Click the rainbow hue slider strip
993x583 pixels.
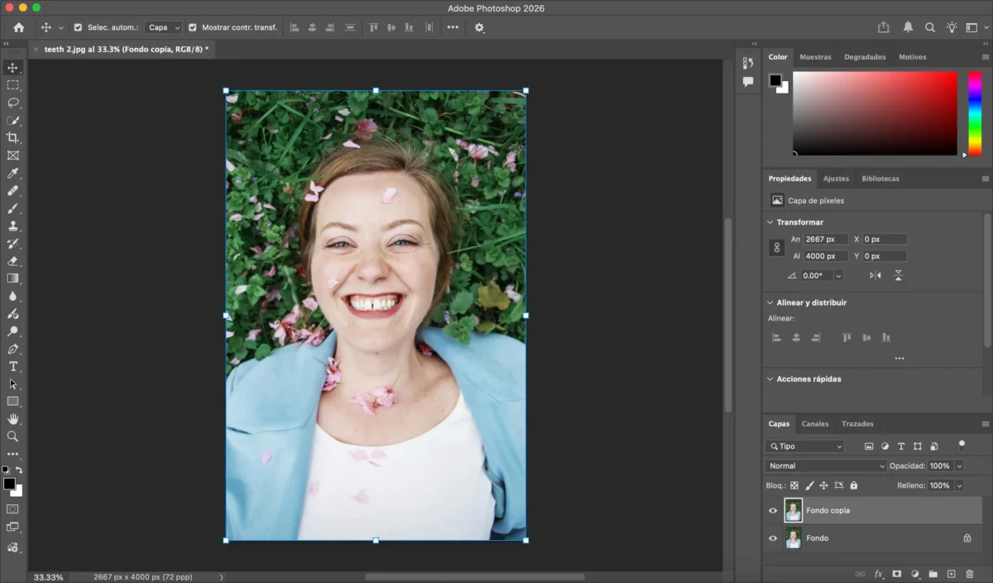(x=975, y=113)
